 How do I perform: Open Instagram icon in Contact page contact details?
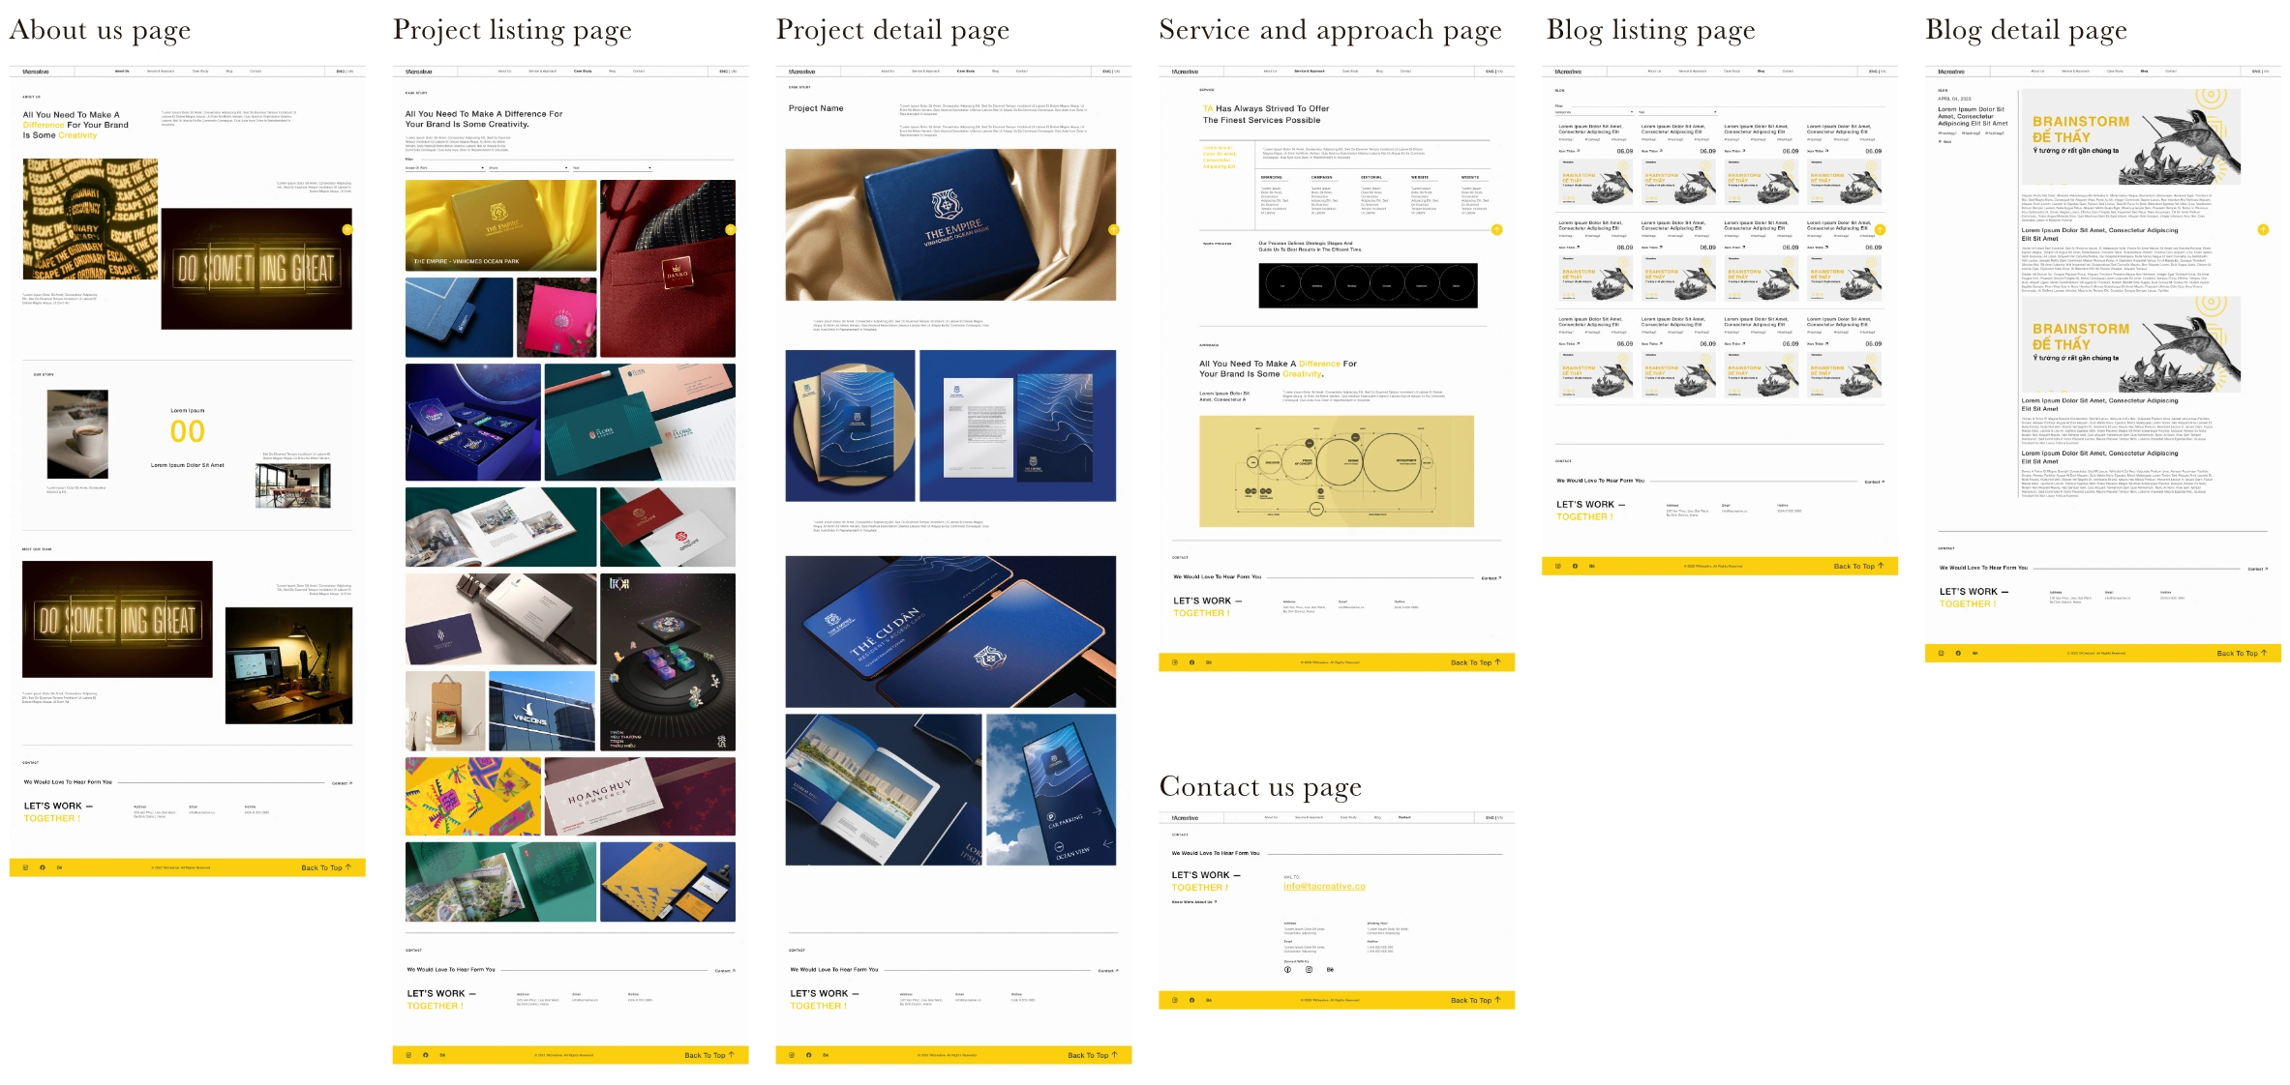1309,969
